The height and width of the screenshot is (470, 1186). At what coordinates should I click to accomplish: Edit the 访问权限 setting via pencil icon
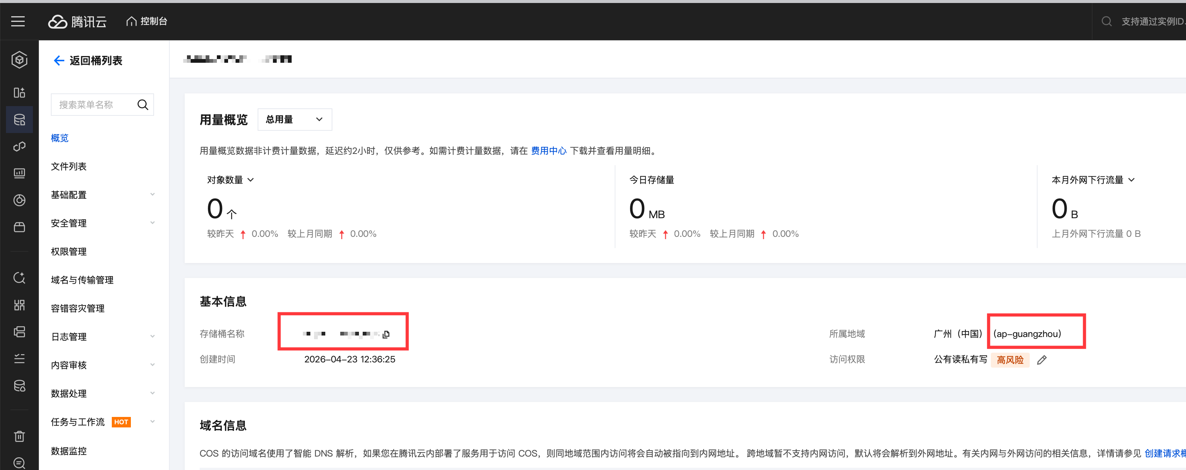[1042, 360]
